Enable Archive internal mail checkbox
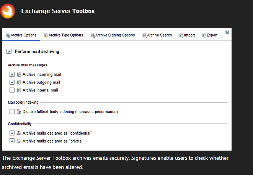This screenshot has width=253, height=175. tap(12, 90)
